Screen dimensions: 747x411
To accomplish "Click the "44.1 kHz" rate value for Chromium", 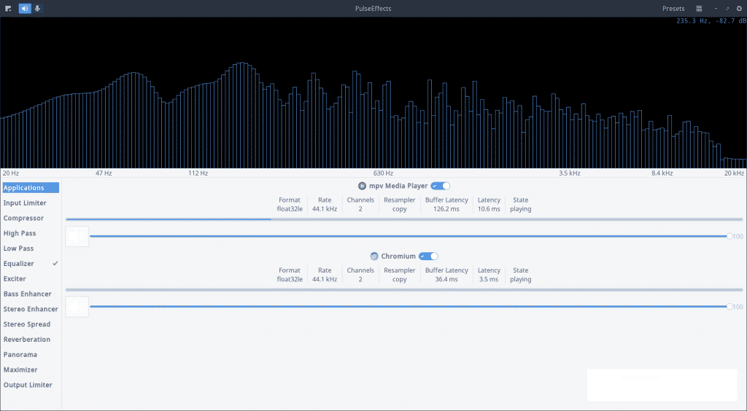I will coord(325,280).
